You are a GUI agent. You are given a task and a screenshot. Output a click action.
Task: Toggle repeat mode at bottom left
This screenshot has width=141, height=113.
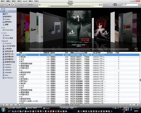coord(13,105)
